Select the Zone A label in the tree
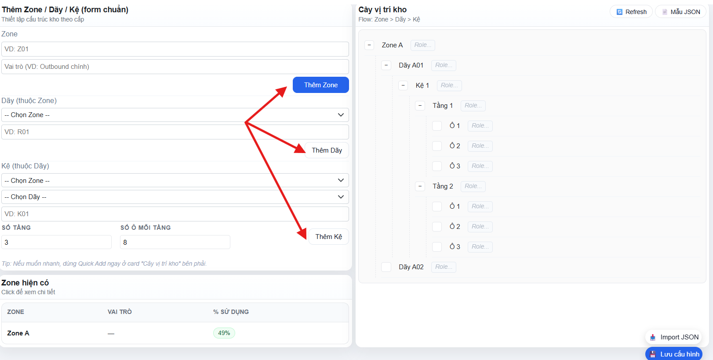Image resolution: width=713 pixels, height=360 pixels. 392,45
